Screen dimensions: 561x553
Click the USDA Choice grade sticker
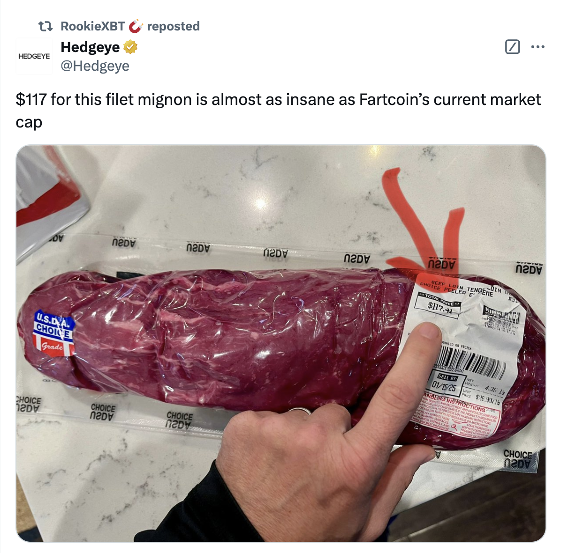tap(54, 335)
